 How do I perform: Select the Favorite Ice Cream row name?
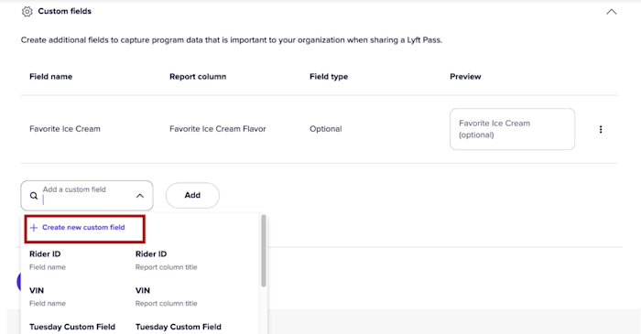(x=65, y=129)
